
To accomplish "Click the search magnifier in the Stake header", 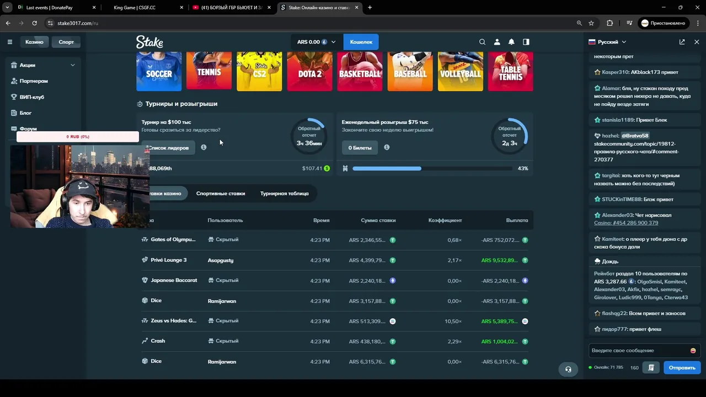I will (x=482, y=42).
